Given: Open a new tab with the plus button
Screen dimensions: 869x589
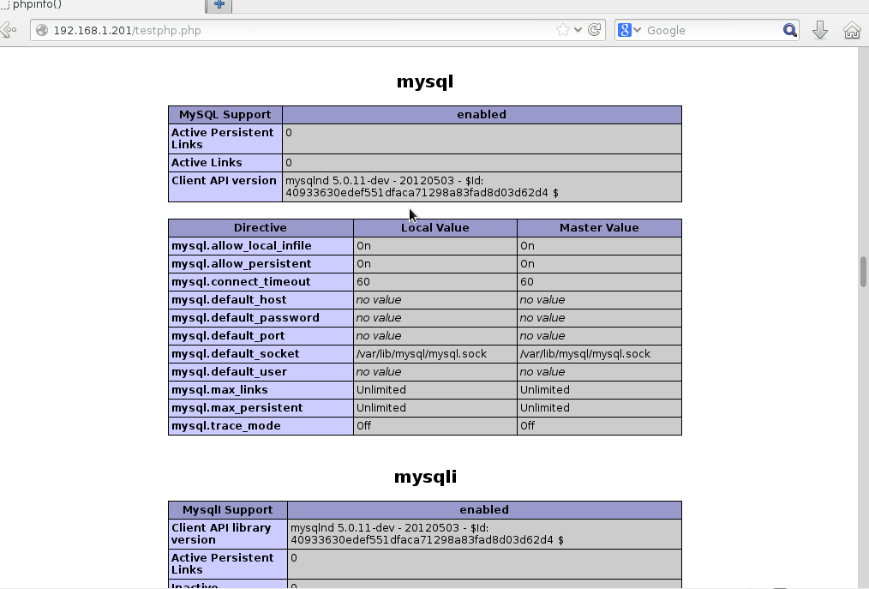Looking at the screenshot, I should (x=219, y=4).
